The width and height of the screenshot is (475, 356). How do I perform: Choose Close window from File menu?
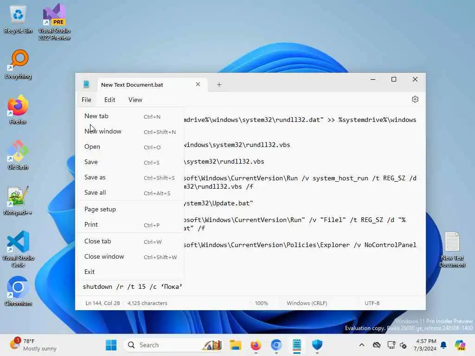tap(130, 257)
